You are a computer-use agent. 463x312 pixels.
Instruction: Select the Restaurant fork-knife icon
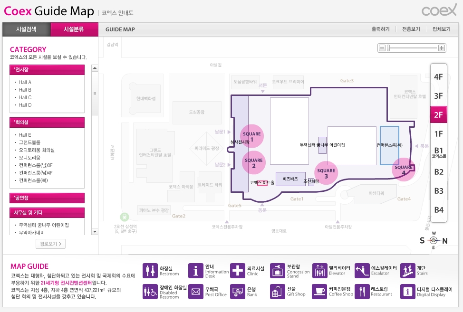(x=362, y=292)
